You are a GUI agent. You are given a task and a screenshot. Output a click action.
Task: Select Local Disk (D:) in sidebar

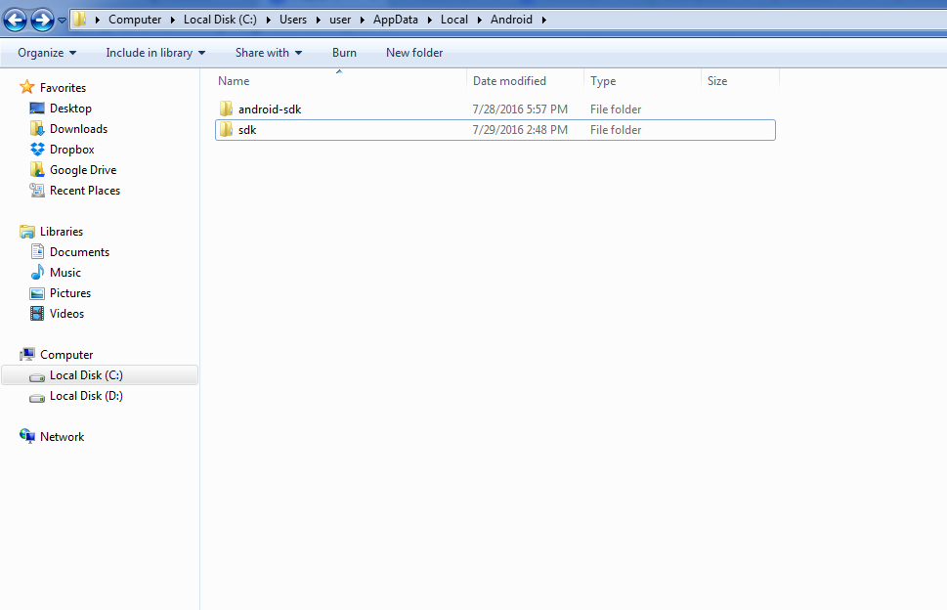86,396
